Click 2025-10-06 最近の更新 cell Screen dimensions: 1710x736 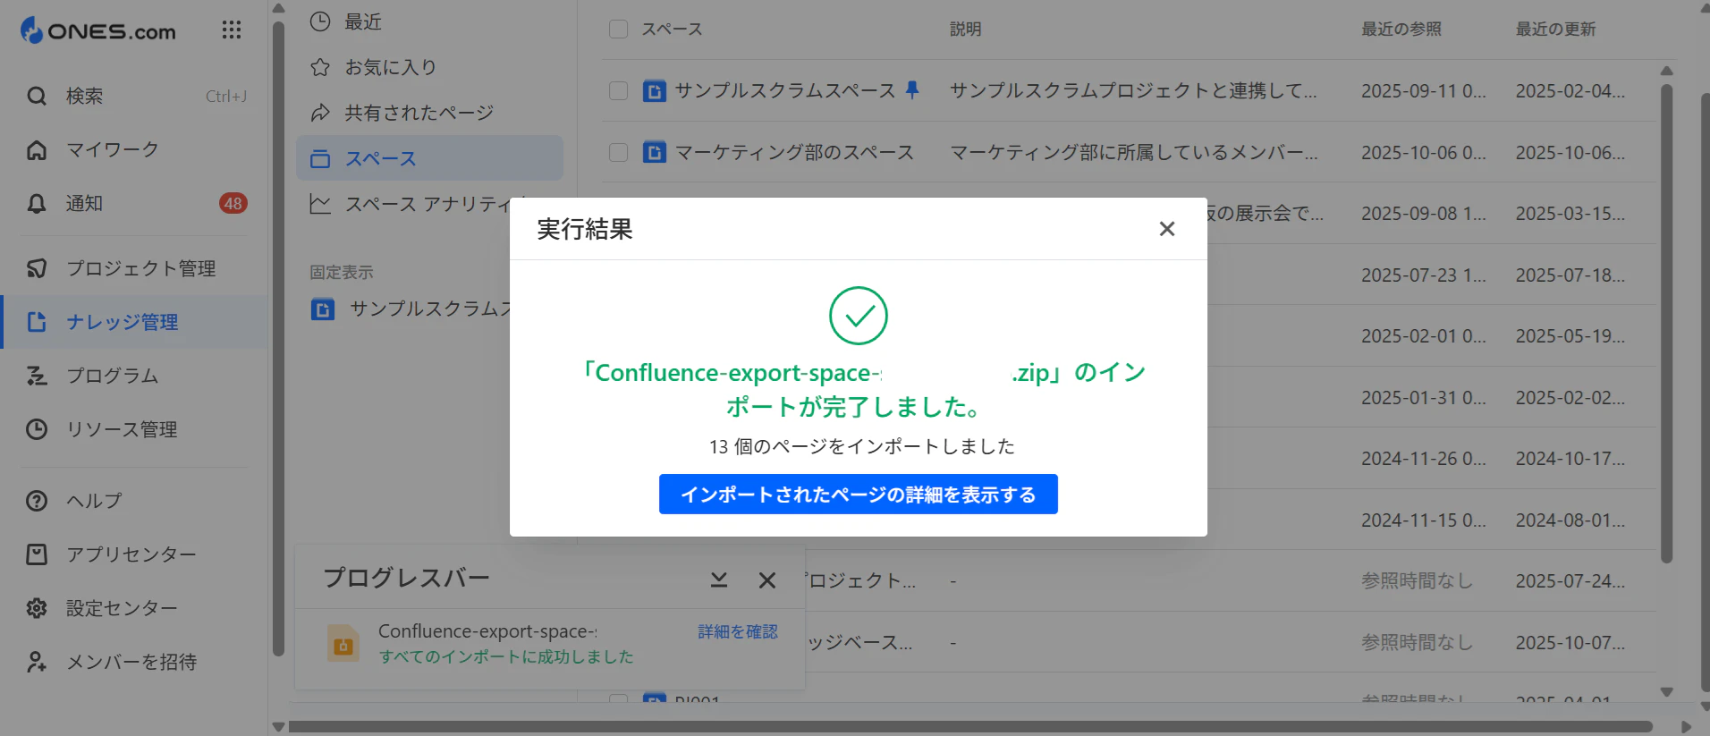pyautogui.click(x=1570, y=152)
